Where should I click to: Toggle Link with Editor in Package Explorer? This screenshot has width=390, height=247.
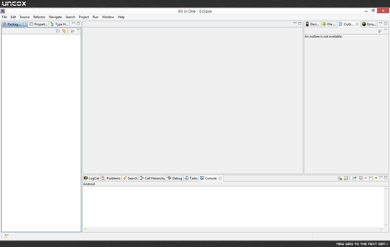pos(64,31)
